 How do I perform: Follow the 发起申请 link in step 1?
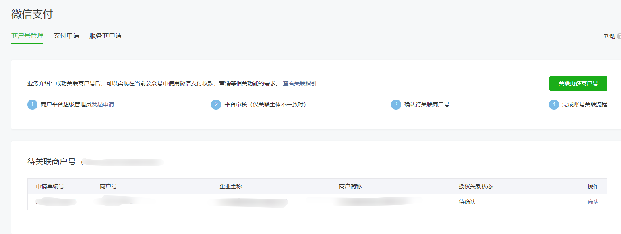(103, 105)
